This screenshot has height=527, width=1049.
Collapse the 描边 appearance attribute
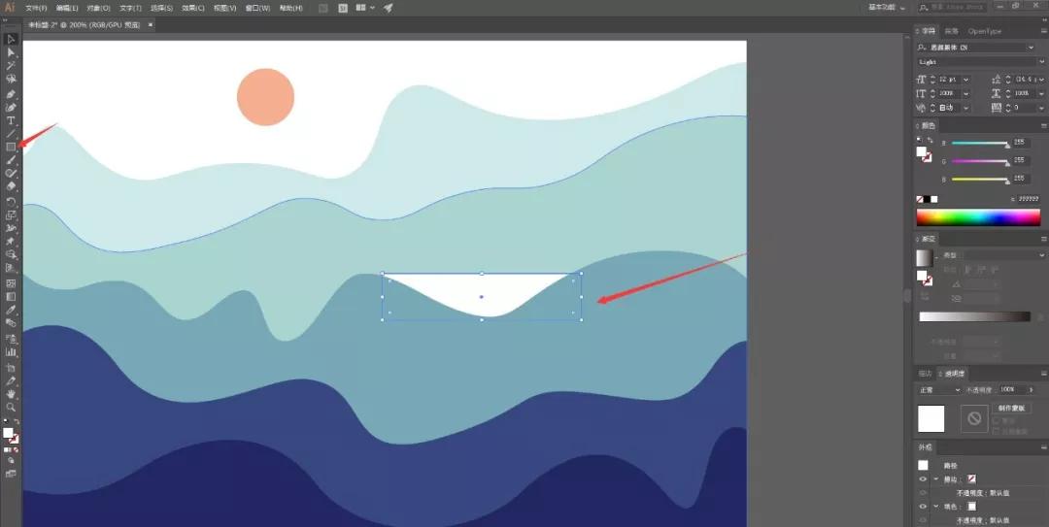935,479
